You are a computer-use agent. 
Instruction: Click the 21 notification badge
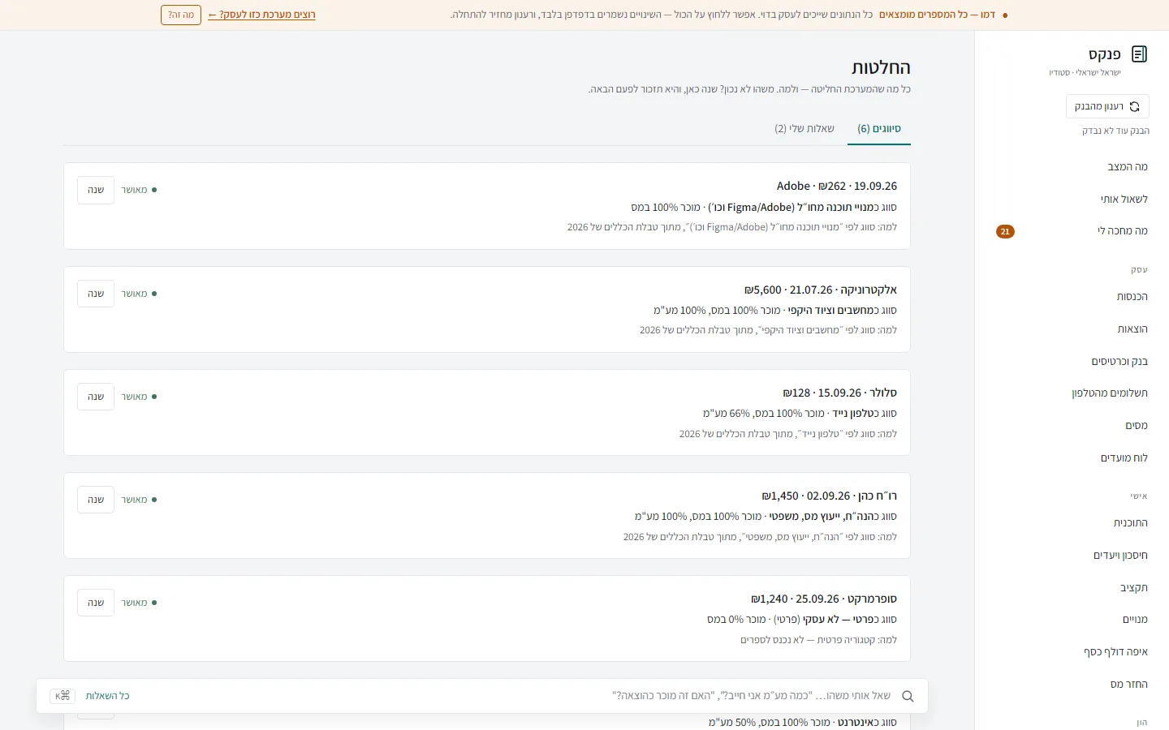click(1005, 232)
